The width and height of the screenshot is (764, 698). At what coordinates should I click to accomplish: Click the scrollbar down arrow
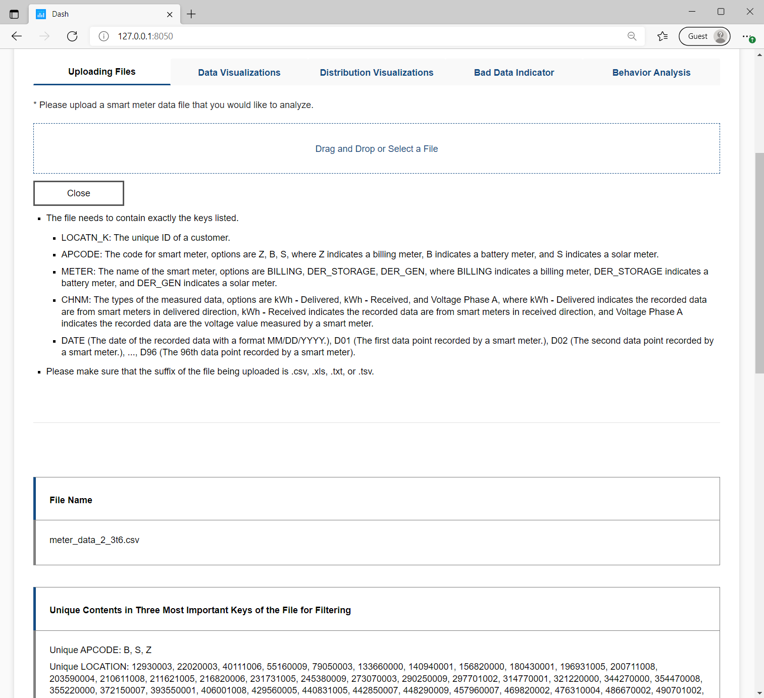(759, 693)
